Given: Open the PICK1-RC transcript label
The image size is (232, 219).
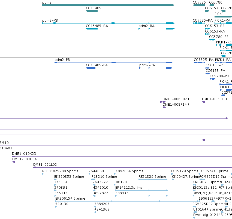Looking at the screenshot, I should [x=224, y=42].
